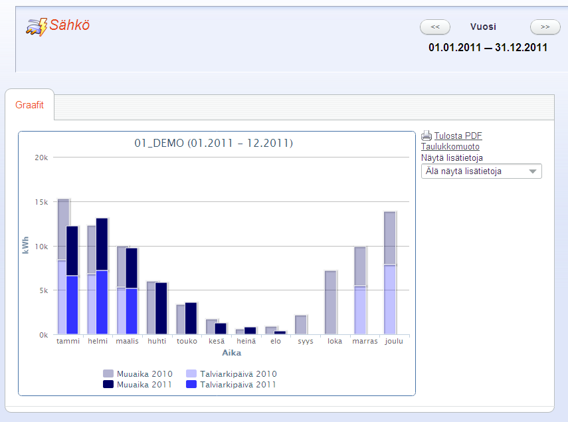Click the Vuosi period label
This screenshot has height=422, width=568.
[483, 27]
